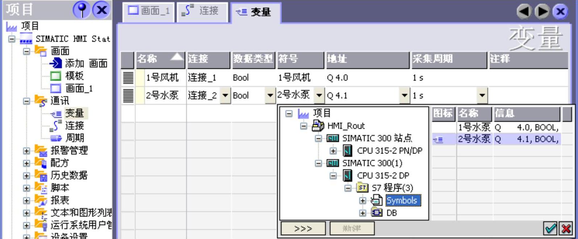The width and height of the screenshot is (578, 239).
Task: Sort table by the 名称 column header
Action: [161, 59]
